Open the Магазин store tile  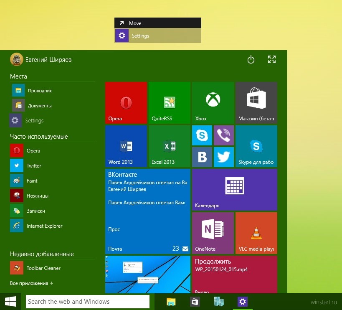[x=256, y=103]
